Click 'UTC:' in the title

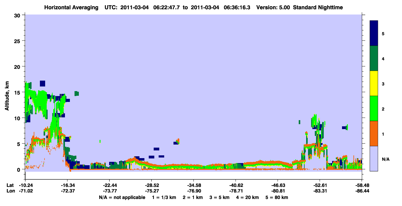tap(111, 7)
